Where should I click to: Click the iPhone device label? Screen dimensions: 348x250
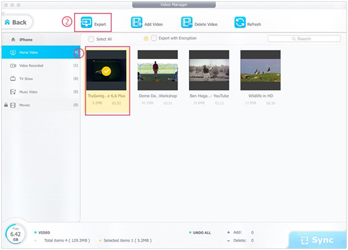click(x=26, y=40)
